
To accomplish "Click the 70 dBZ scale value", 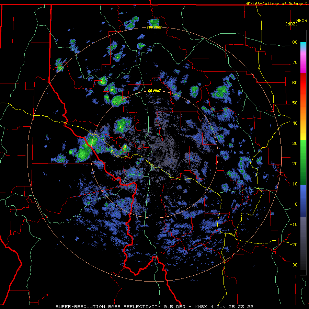I will (x=295, y=62).
